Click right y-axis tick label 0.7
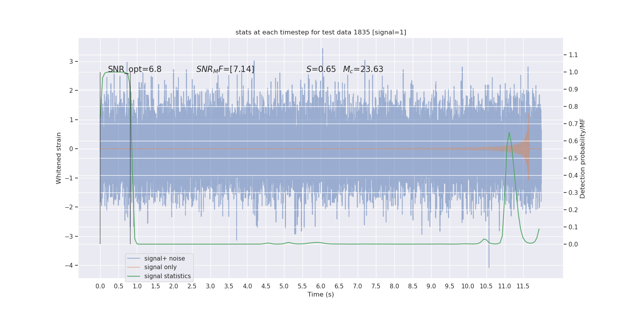The image size is (626, 313). pos(573,124)
